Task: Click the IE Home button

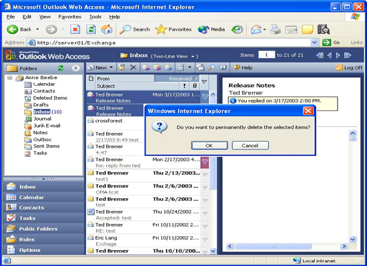Action: point(107,29)
